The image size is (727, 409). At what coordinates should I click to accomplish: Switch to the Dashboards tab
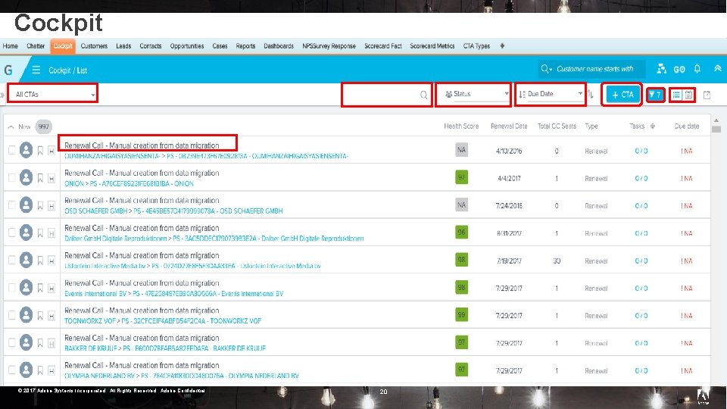coord(279,46)
